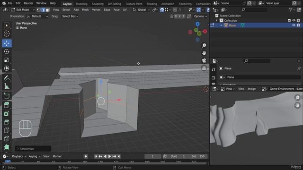This screenshot has width=303, height=170.
Task: Enable face select mode
Action: (x=47, y=9)
